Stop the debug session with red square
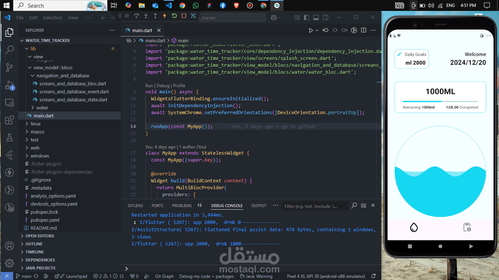 pos(184,16)
